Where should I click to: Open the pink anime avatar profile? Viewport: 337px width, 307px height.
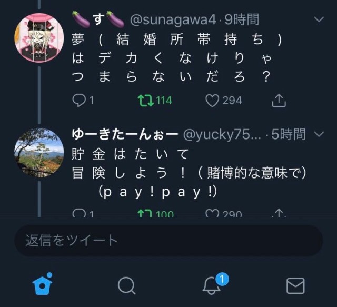(x=39, y=37)
